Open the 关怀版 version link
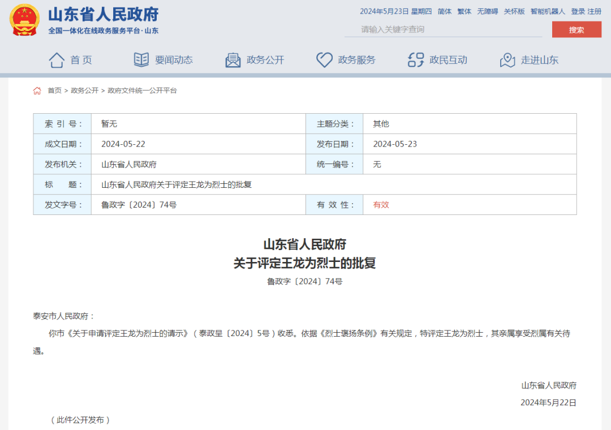Screen dimensions: 611x430 click(514, 11)
